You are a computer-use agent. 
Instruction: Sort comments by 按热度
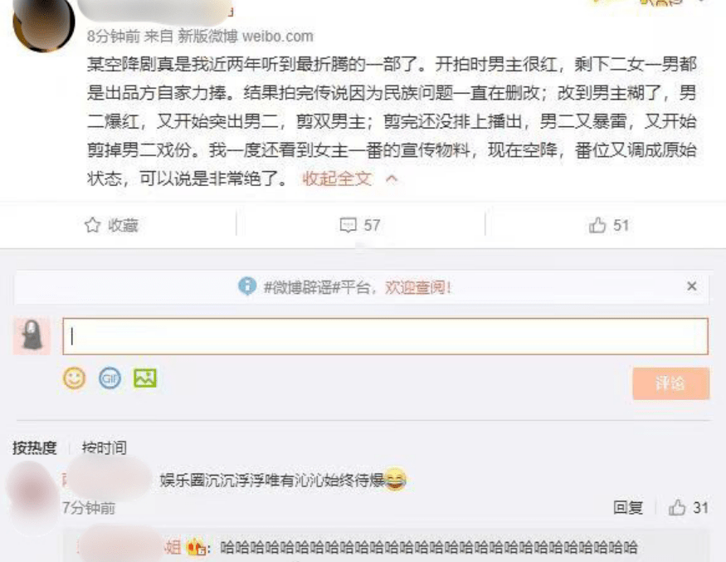(34, 447)
